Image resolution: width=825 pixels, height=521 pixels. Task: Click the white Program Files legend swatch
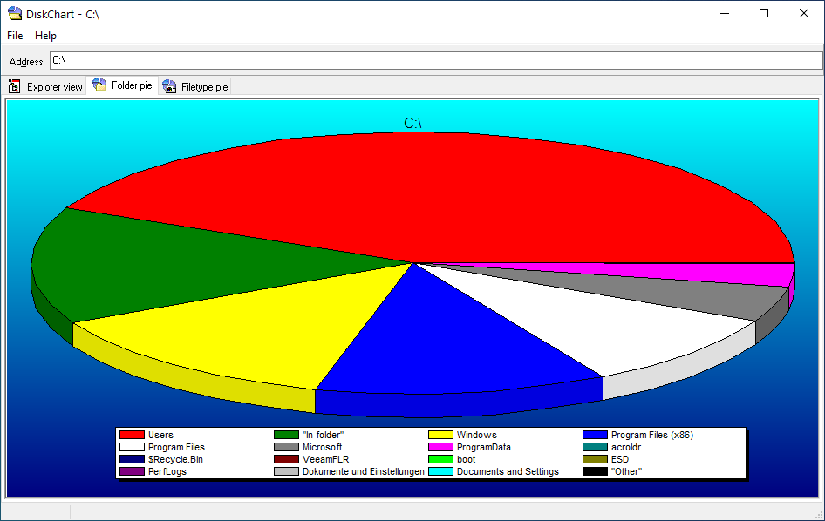coord(132,447)
